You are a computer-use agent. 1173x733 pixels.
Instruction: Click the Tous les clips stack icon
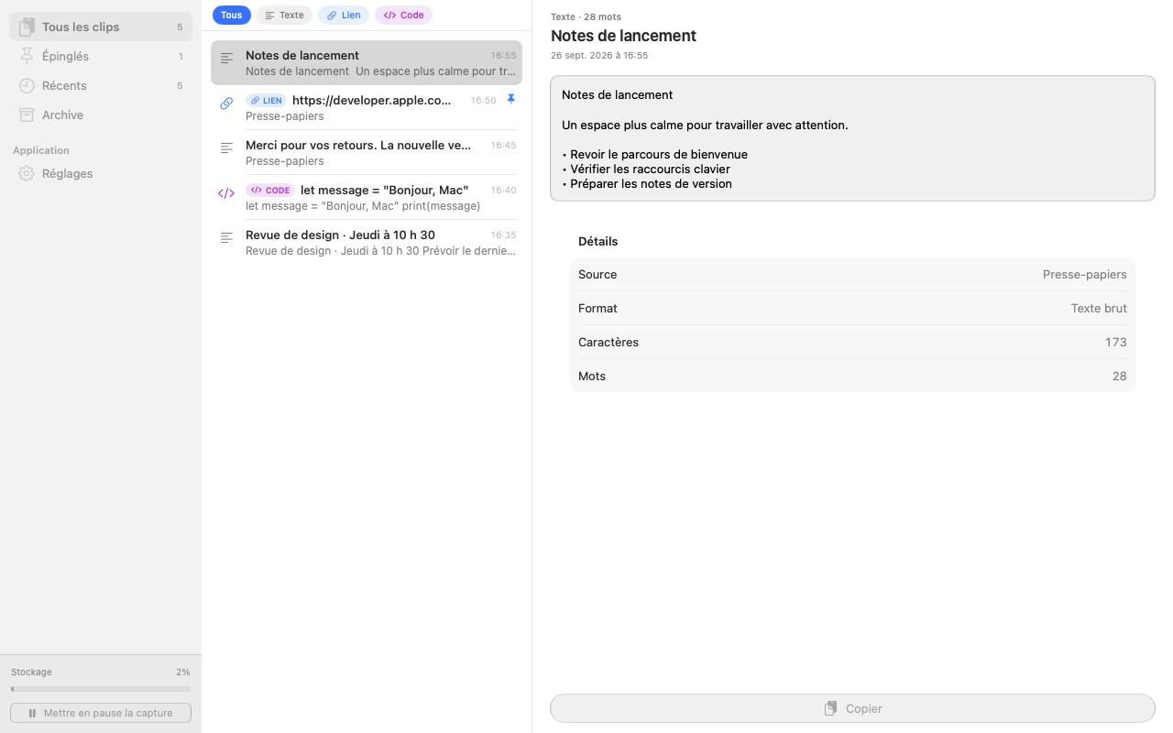pyautogui.click(x=27, y=27)
